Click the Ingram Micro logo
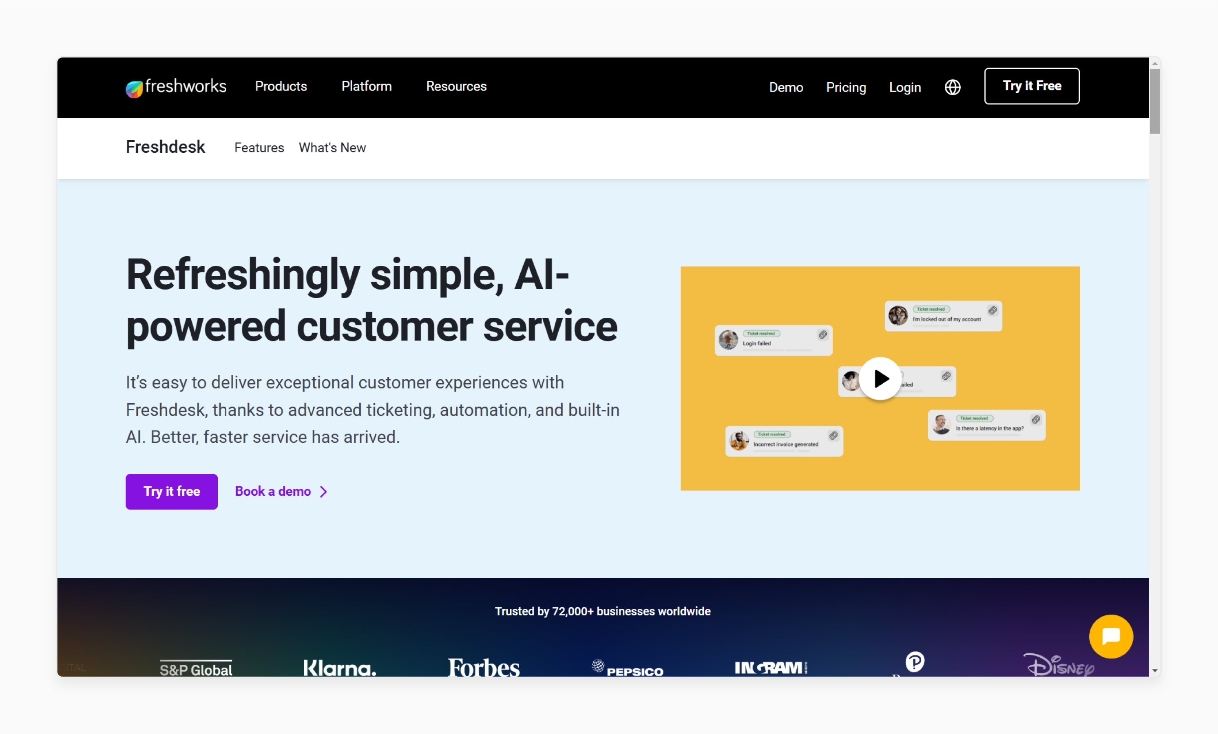 [771, 668]
